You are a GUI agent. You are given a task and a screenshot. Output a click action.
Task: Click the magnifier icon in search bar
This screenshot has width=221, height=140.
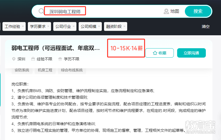point(41,11)
